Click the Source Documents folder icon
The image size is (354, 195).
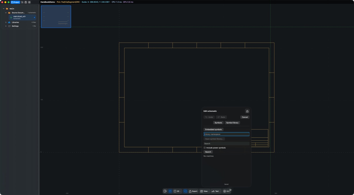9,13
